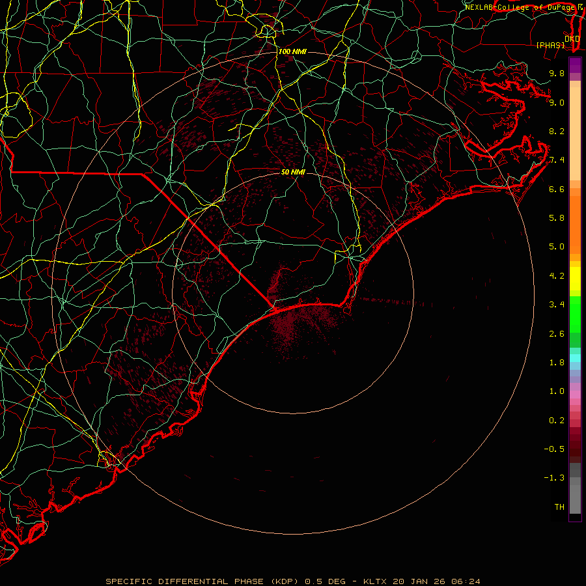Click the 5.8 scale value
This screenshot has height=586, width=586.
coord(557,218)
